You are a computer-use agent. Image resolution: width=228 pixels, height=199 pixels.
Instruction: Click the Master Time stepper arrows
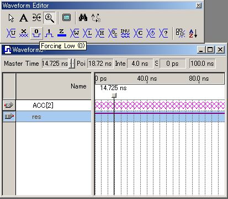72,64
